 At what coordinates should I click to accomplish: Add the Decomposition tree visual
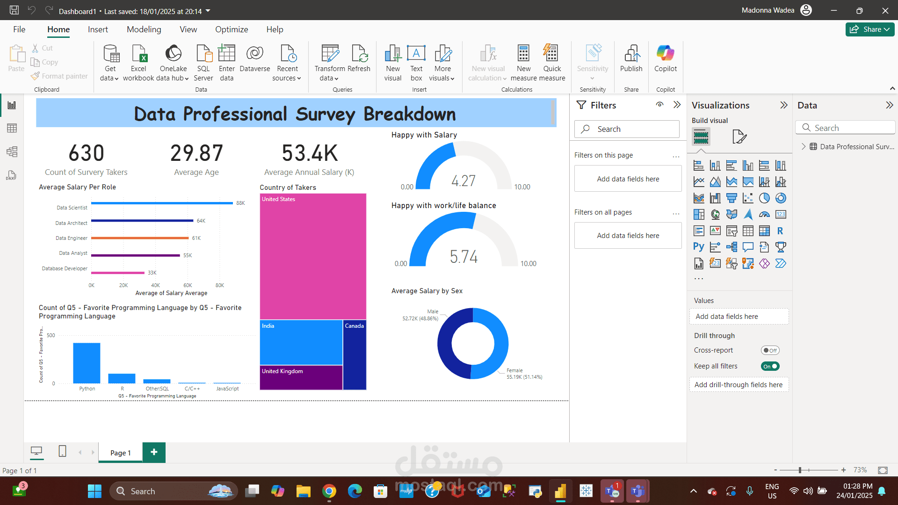pos(731,247)
